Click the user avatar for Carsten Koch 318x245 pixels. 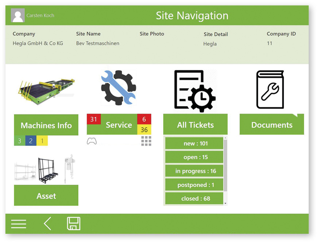coord(18,15)
